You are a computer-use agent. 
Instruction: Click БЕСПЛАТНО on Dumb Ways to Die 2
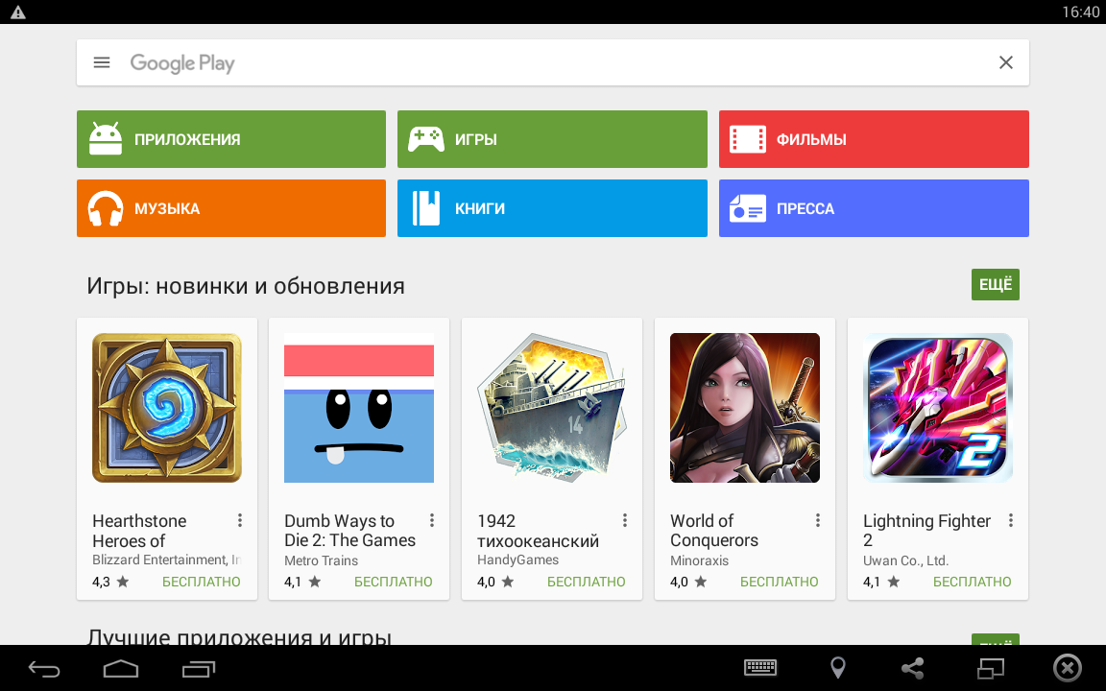point(393,582)
